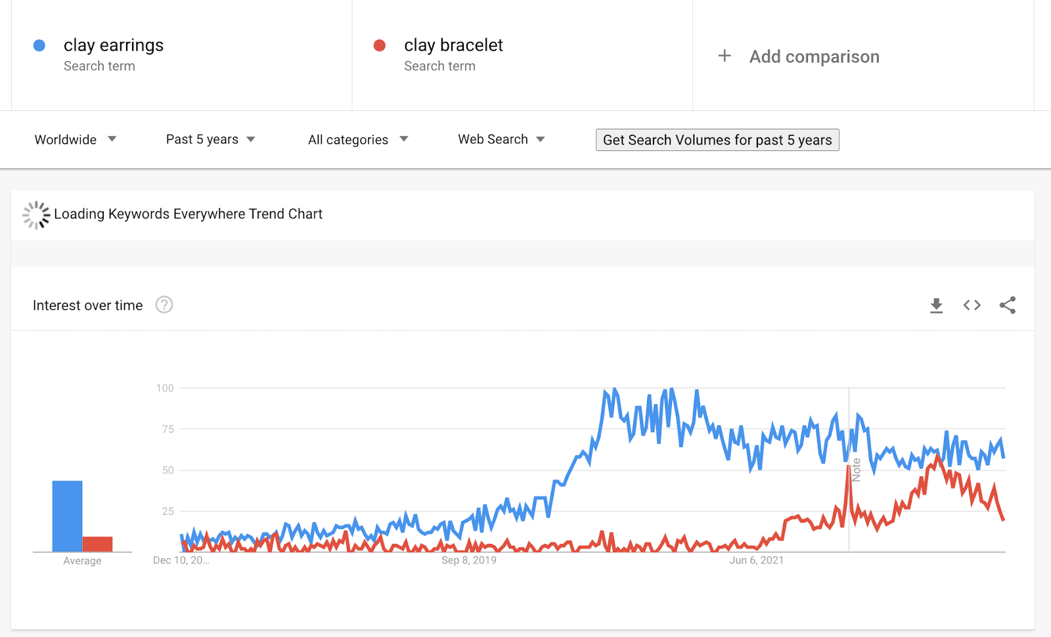Click the Sep 8, 2019 axis label
The width and height of the screenshot is (1051, 637).
point(469,560)
